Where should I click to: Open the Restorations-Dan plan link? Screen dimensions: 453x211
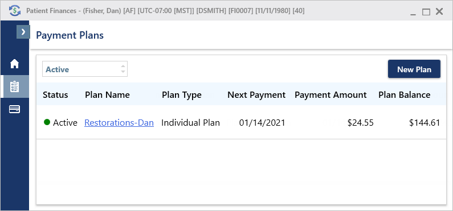coord(119,123)
